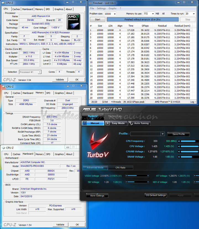Click the DRAM Voltage decrease arrow
Screen dimensions: 199x229
coord(179,157)
